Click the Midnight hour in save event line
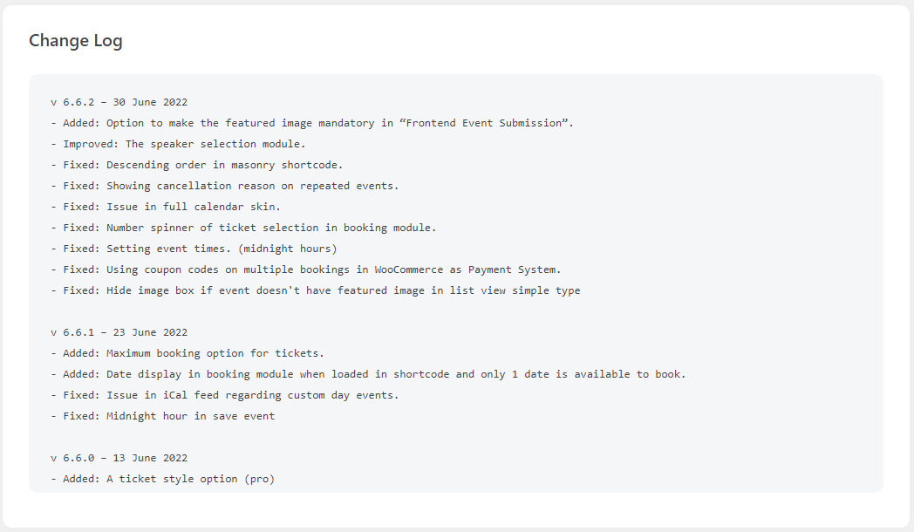Screen dimensions: 914x532 (162, 417)
